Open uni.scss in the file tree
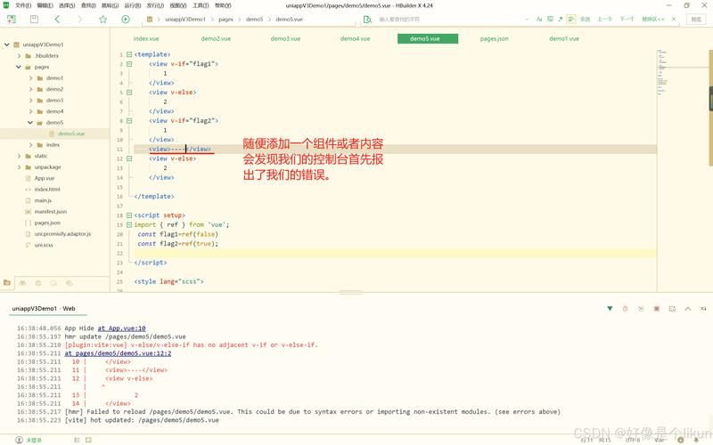This screenshot has height=445, width=713. (x=44, y=245)
